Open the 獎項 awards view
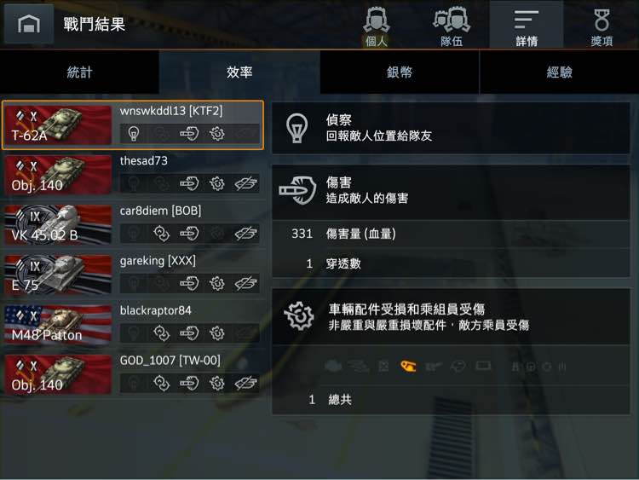 tap(602, 26)
